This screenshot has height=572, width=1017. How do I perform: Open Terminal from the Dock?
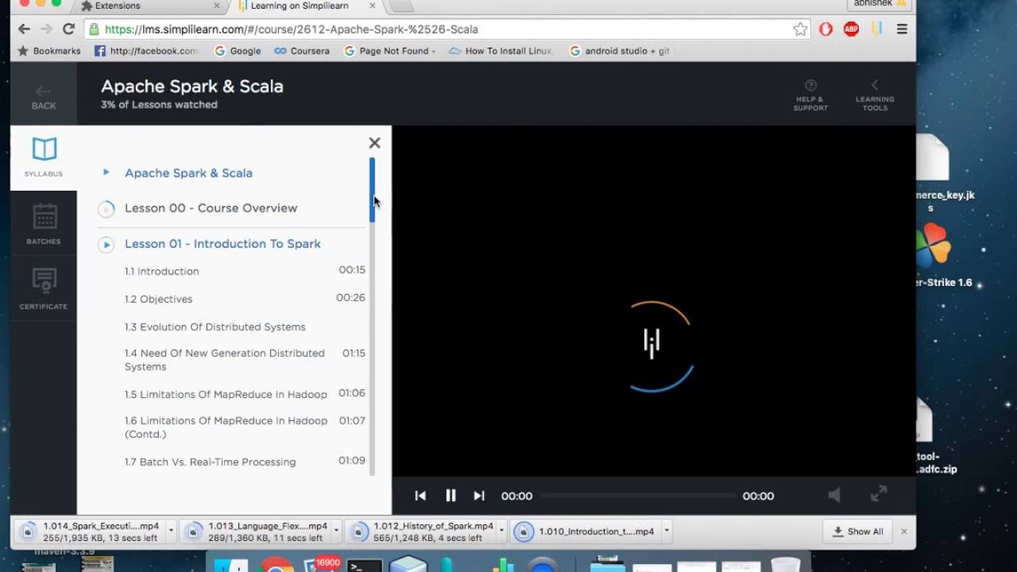click(x=365, y=565)
